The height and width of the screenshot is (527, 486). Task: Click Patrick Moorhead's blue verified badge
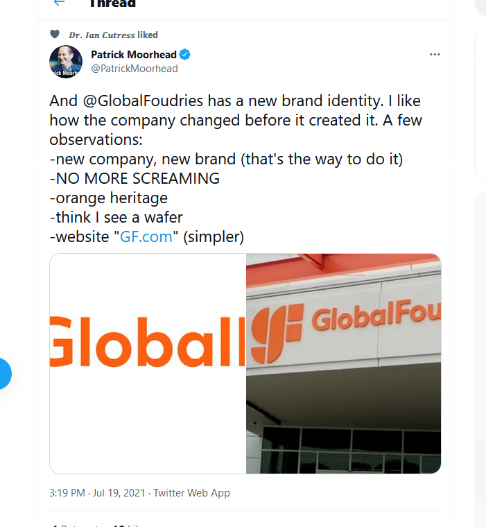click(x=185, y=55)
